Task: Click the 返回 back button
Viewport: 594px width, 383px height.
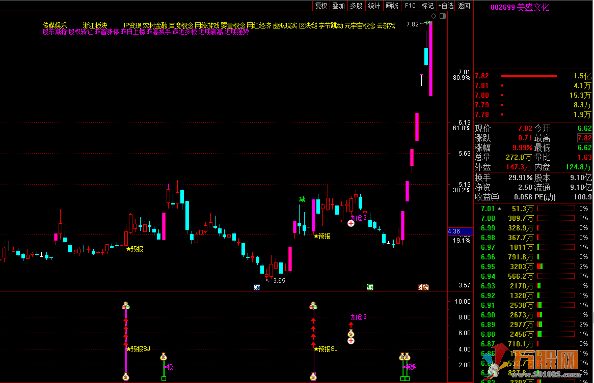Action: click(464, 6)
